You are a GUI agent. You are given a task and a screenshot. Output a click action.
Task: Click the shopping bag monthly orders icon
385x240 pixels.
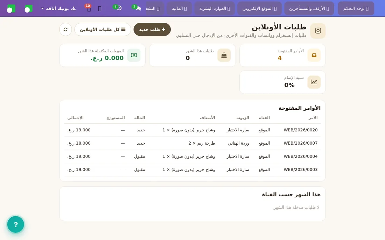(224, 55)
